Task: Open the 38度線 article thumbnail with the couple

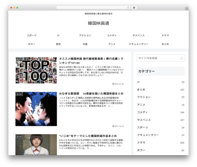Action: pos(36,109)
